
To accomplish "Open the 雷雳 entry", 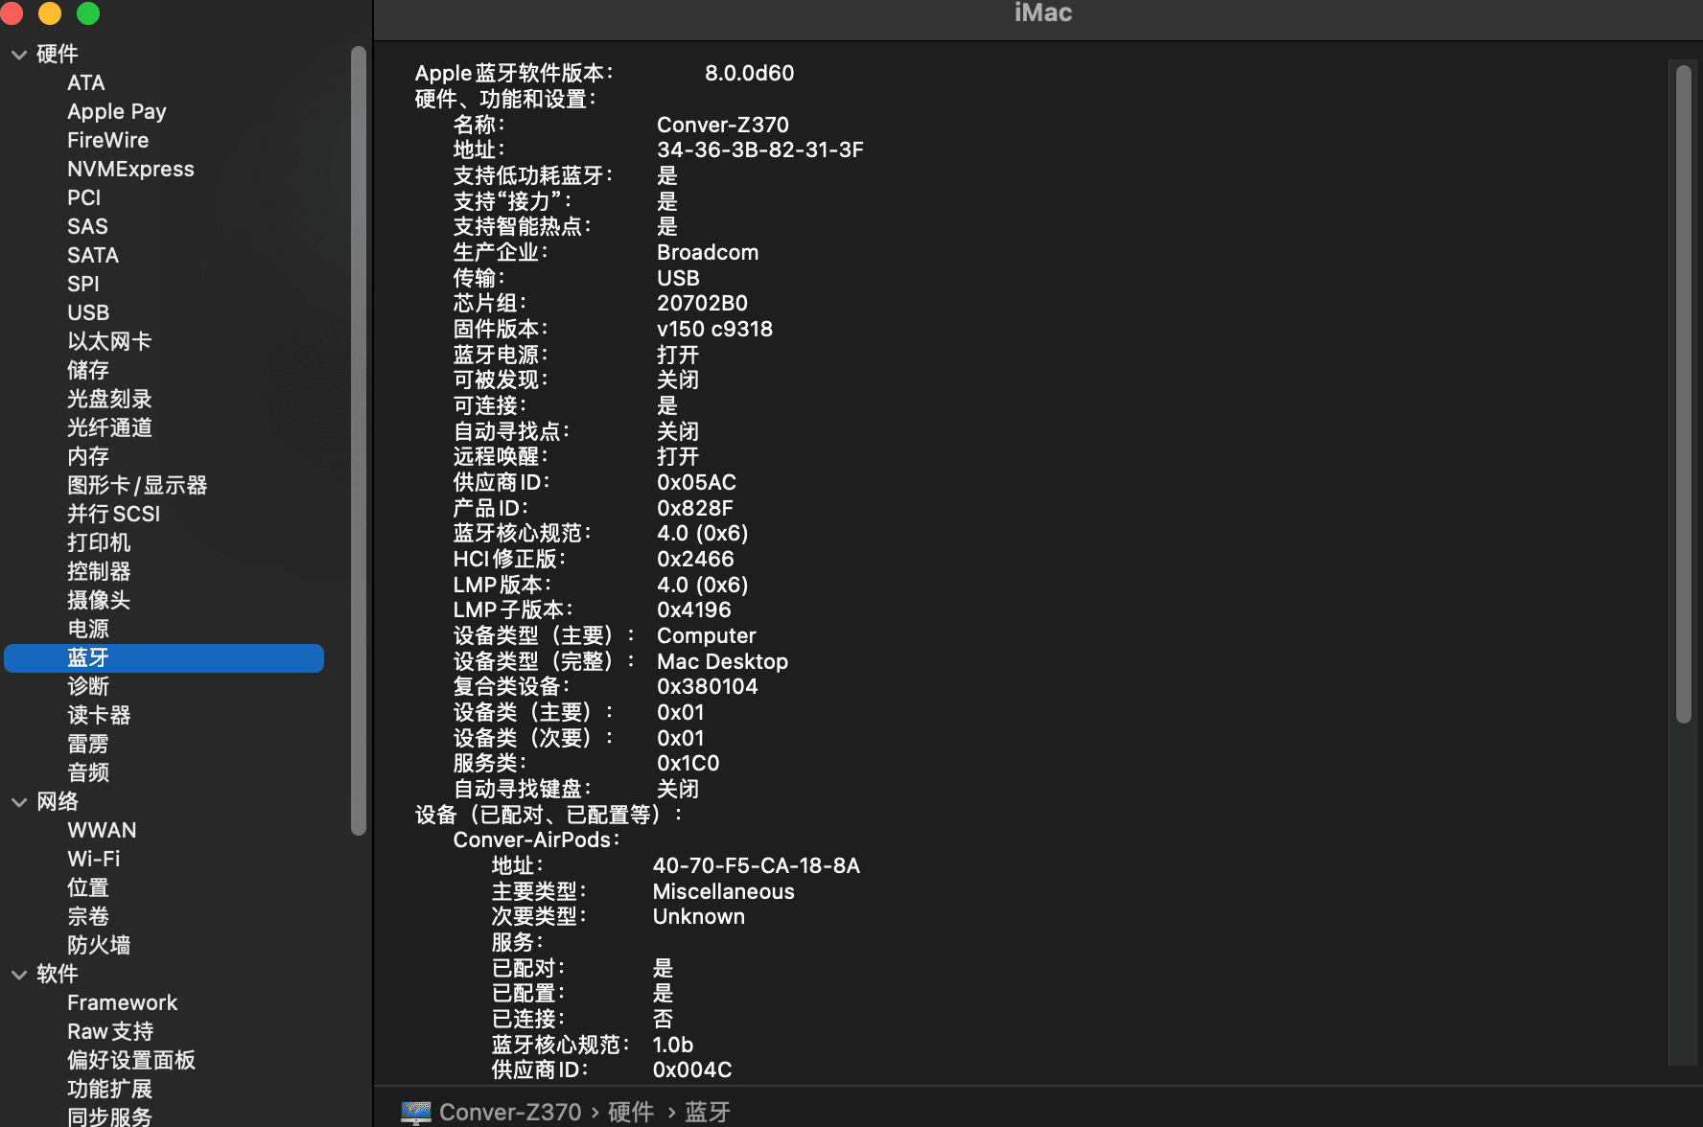I will click(88, 745).
